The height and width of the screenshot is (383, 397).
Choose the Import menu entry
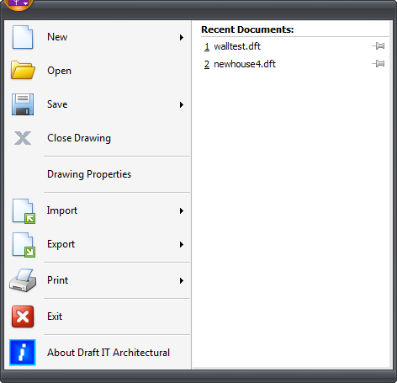coord(98,210)
